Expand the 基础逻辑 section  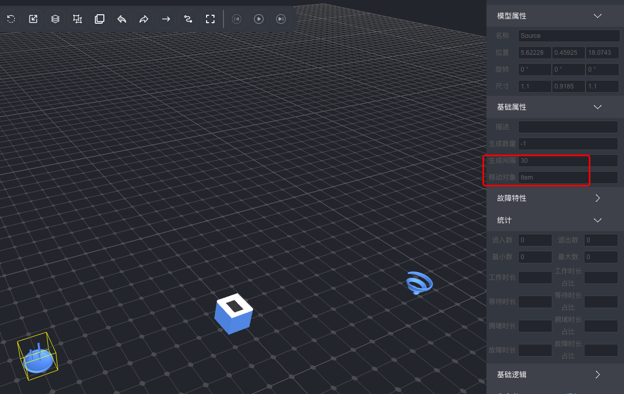597,375
